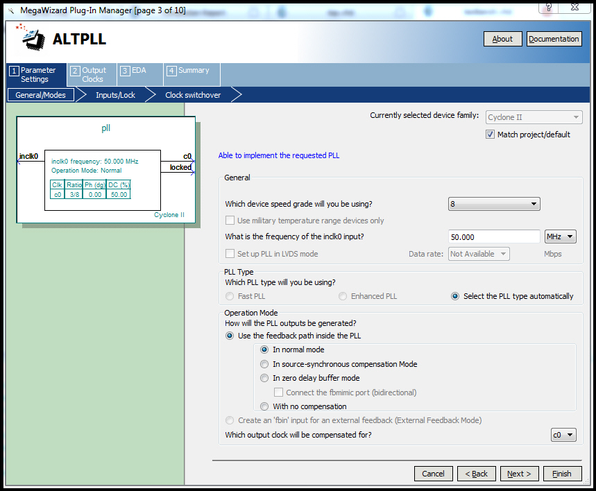Click 'Able to implement the requested PLL' message
This screenshot has height=491, width=596.
(279, 155)
